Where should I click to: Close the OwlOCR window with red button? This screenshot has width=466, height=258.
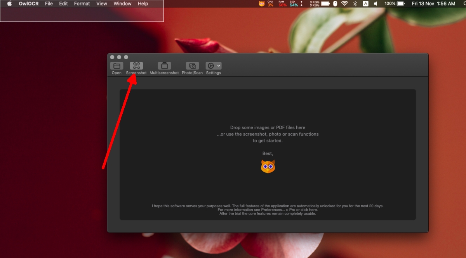112,57
